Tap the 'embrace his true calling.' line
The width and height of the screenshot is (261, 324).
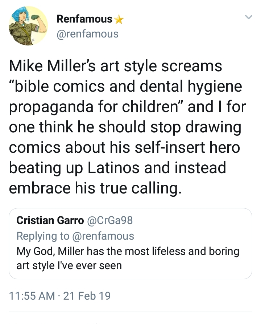coord(95,188)
